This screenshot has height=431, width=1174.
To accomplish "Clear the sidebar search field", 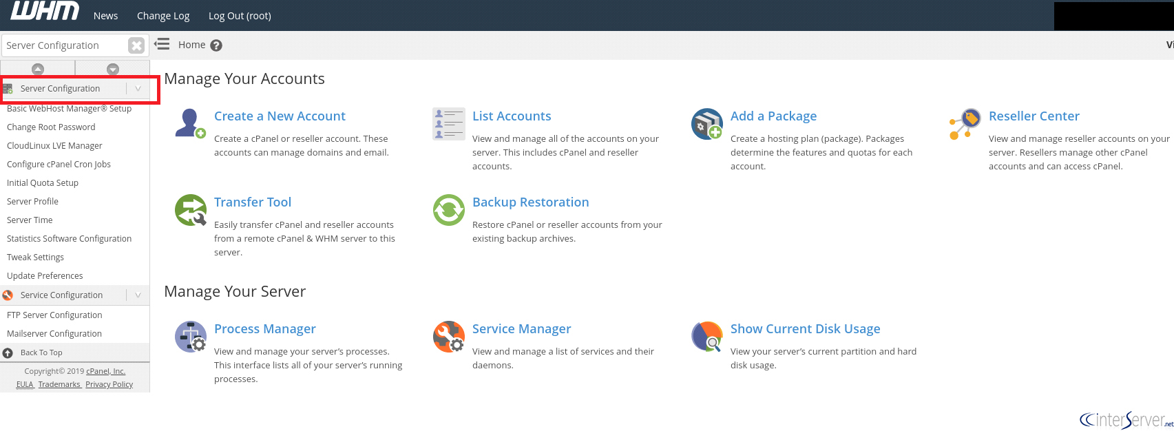I will point(136,45).
